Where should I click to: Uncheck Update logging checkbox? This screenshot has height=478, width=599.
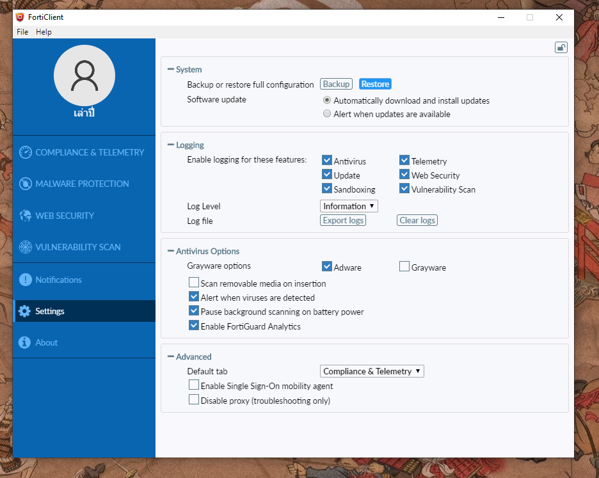click(x=327, y=174)
